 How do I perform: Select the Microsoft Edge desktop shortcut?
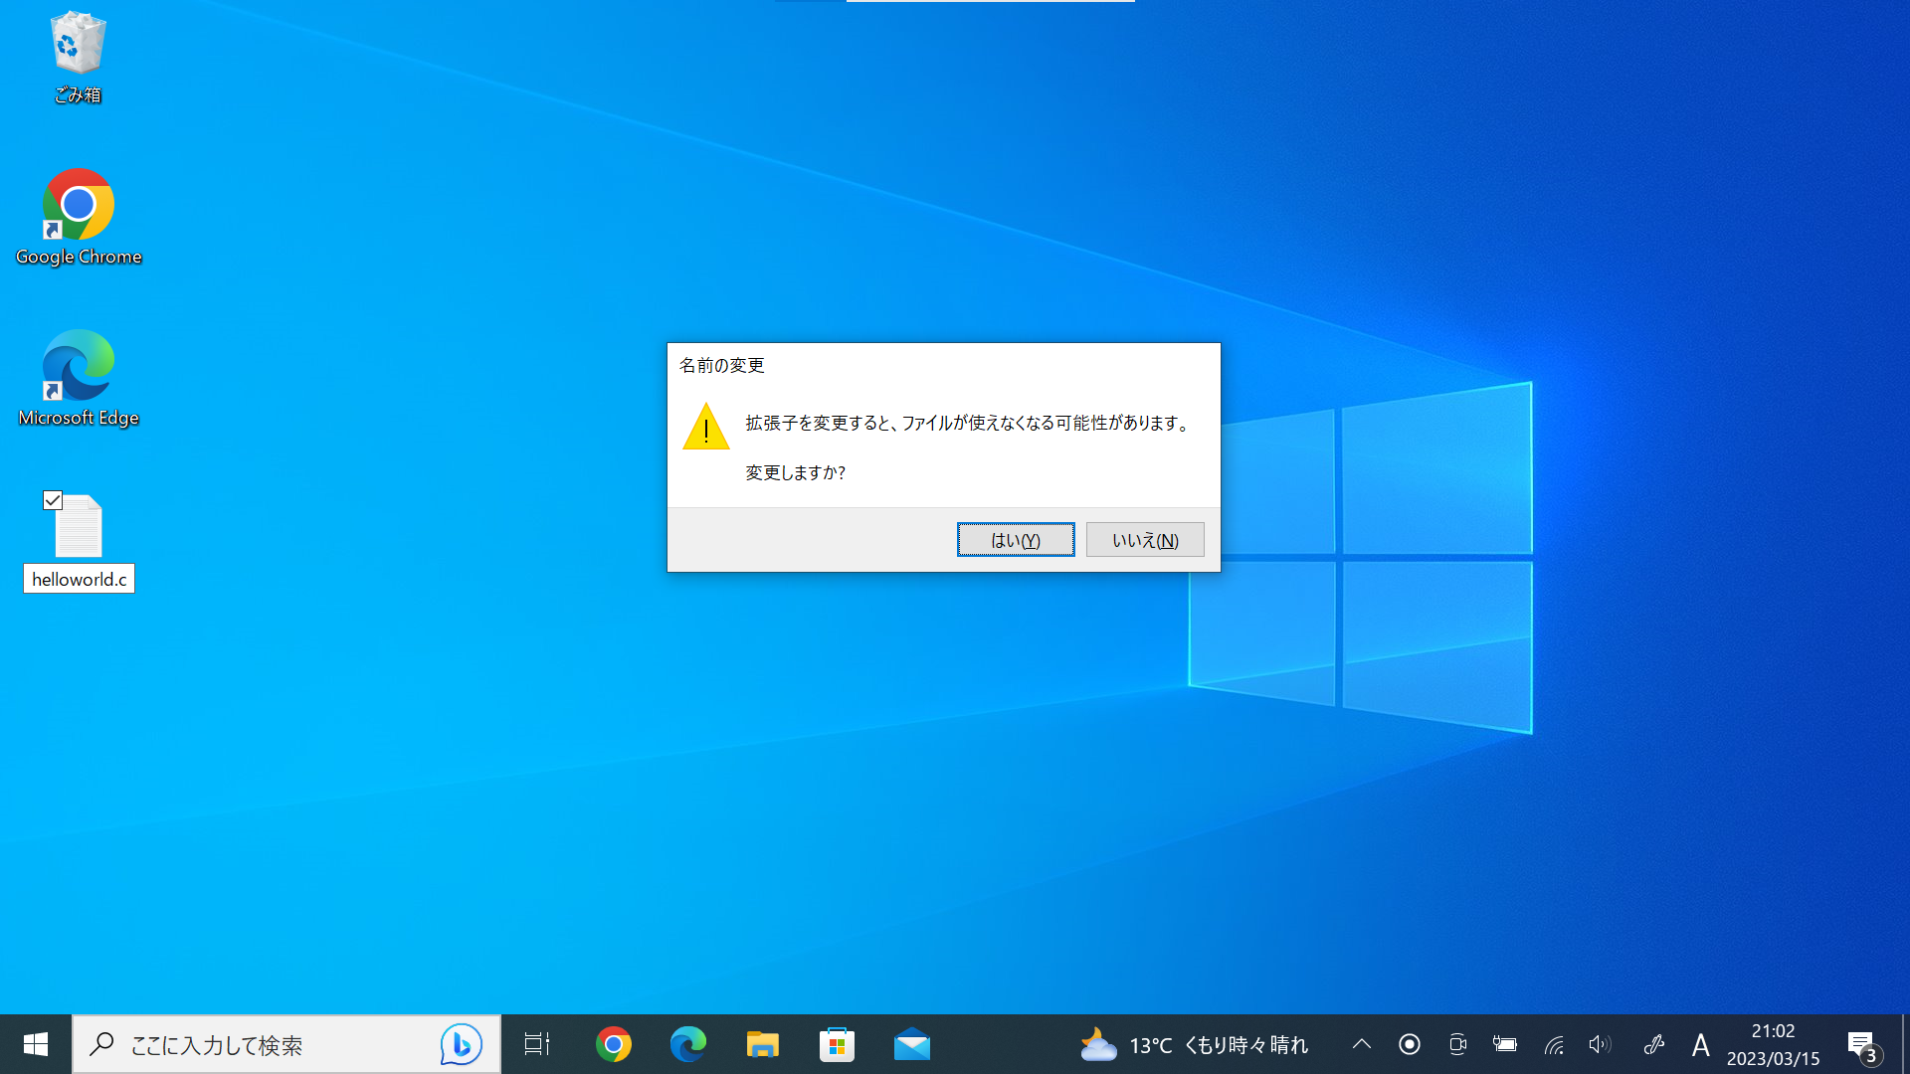point(79,379)
